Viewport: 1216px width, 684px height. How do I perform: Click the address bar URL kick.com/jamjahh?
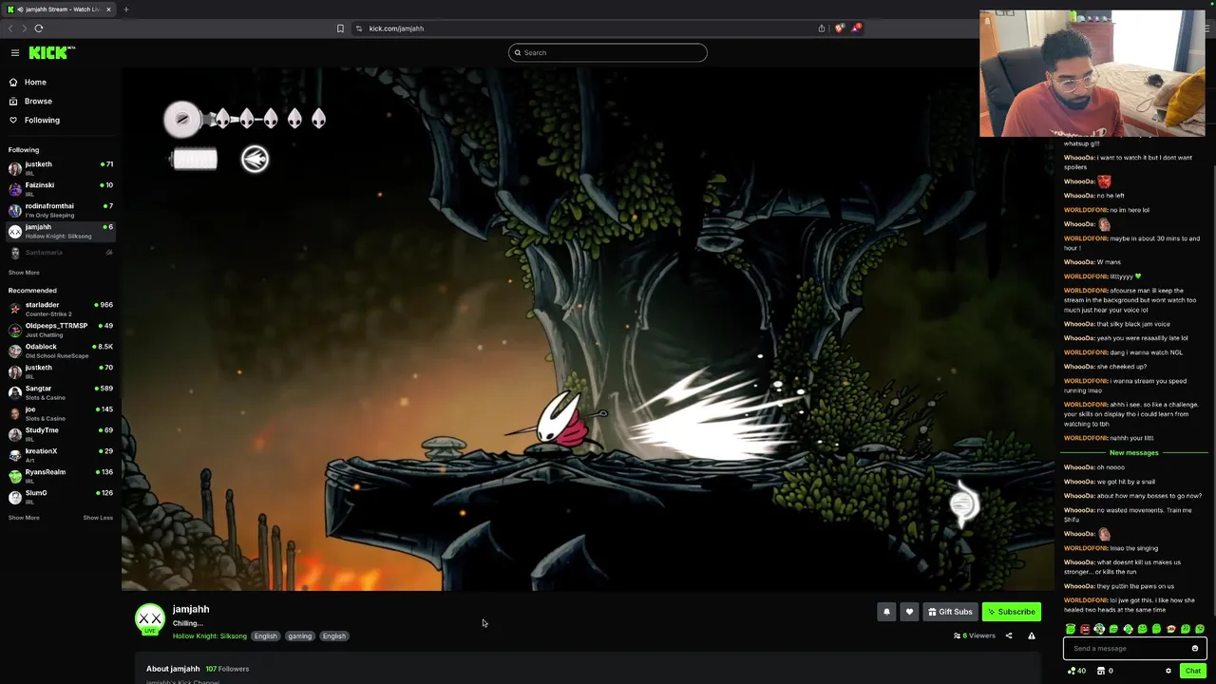(396, 28)
